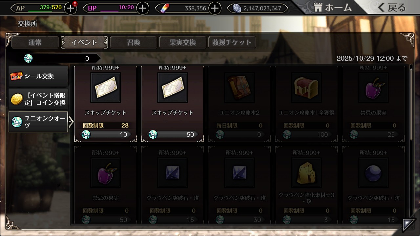Tap the ユニオン攻略本1全獲得 treasure chest icon
Image resolution: width=420 pixels, height=236 pixels.
(306, 88)
